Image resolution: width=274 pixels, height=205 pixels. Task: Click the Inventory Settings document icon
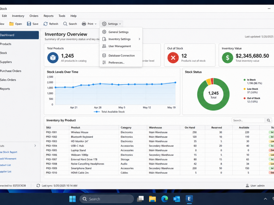pos(104,39)
